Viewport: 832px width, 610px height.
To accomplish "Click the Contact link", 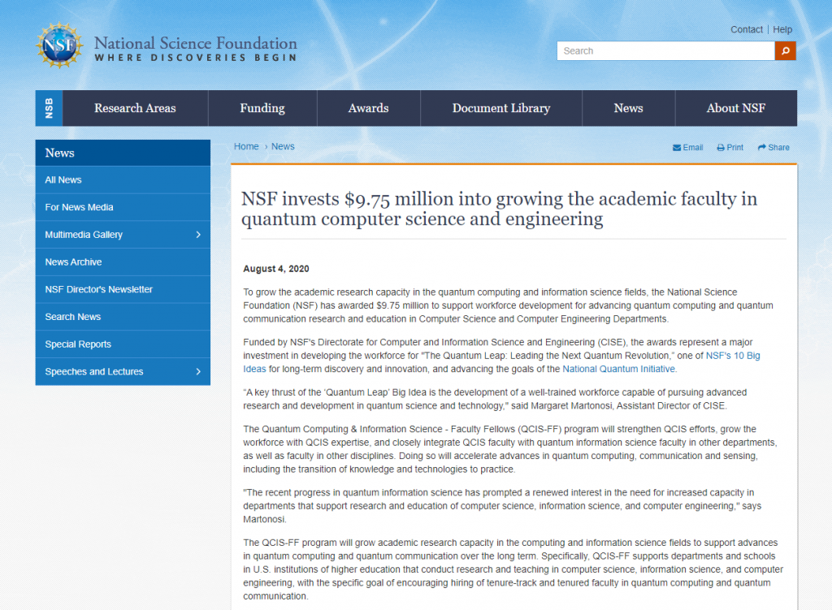I will (747, 30).
